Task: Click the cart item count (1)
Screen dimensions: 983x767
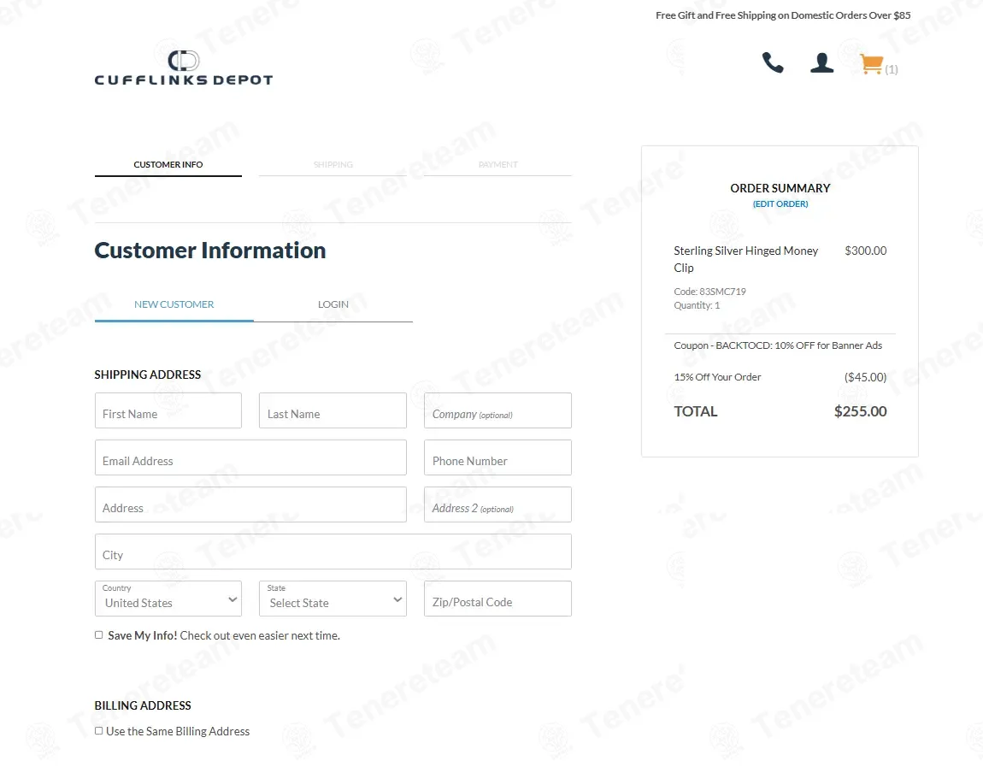Action: [892, 69]
